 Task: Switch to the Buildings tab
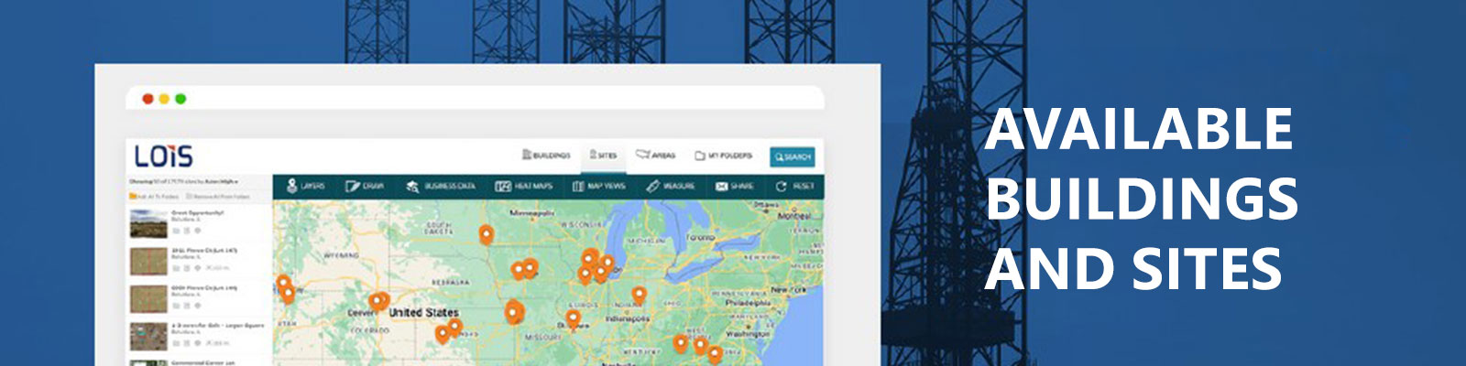[546, 156]
